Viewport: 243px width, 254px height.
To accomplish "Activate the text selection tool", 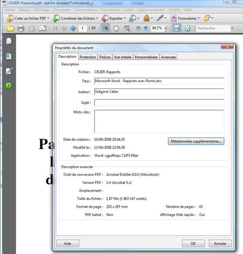I will pos(106,28).
